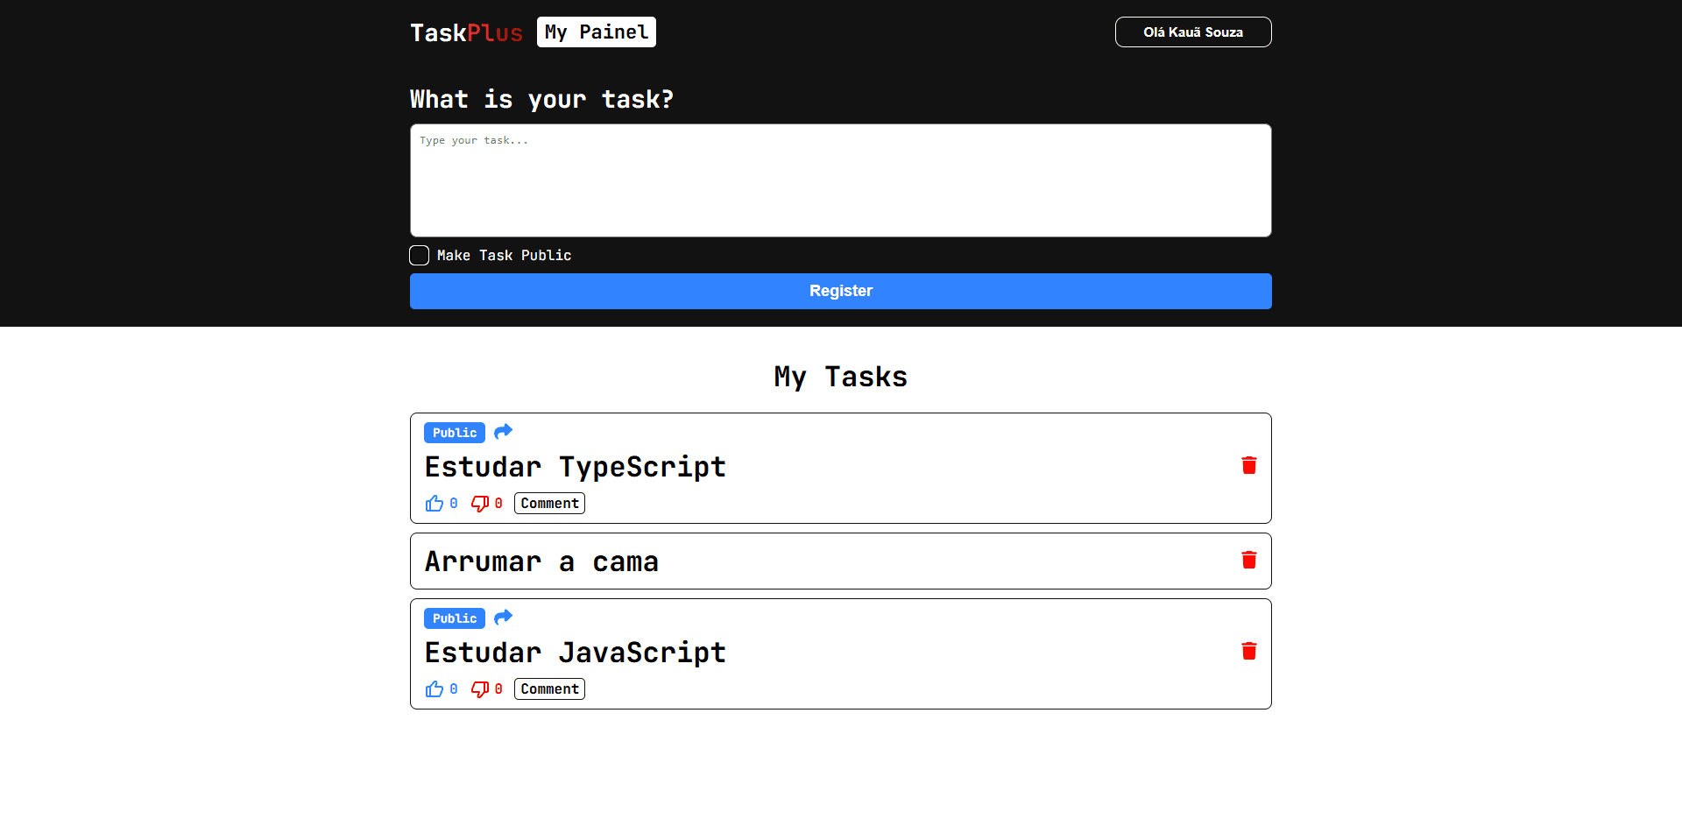The image size is (1682, 833).
Task: Dislike the Estudar JavaScript task
Action: [x=480, y=689]
